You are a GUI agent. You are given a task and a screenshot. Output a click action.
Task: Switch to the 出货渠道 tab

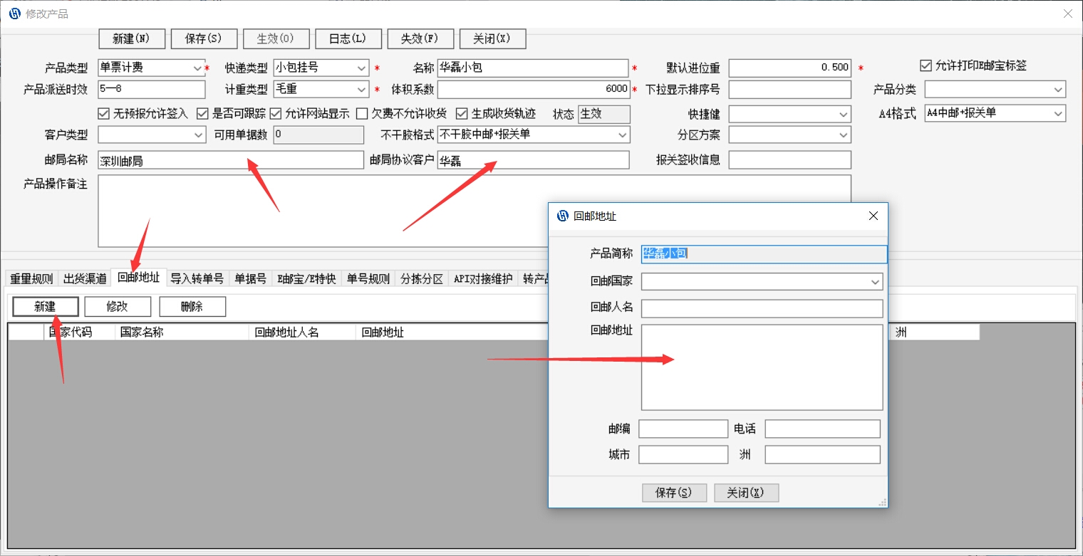[85, 278]
